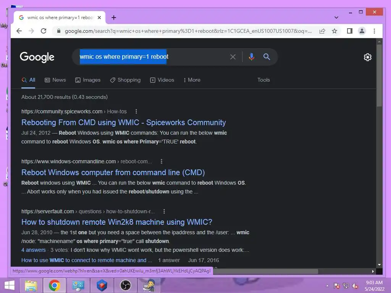Switch to the News tab
Image resolution: width=391 pixels, height=293 pixels.
[55, 80]
